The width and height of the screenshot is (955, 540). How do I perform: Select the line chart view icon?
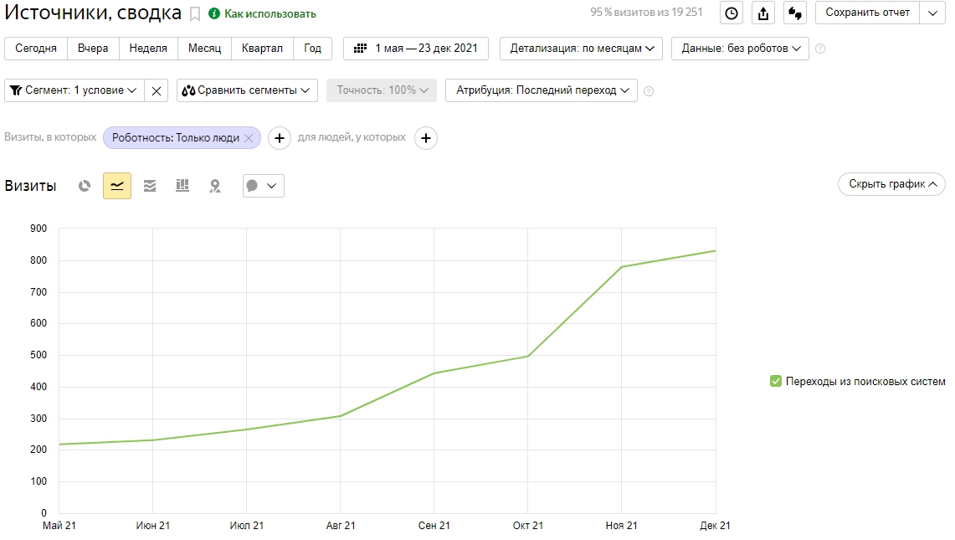[117, 186]
